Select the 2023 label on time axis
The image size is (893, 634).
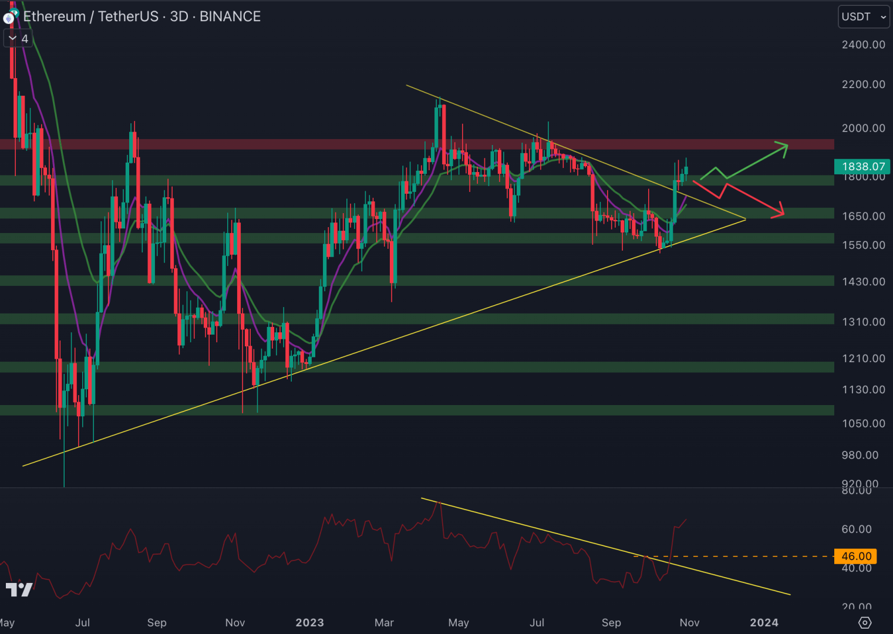point(309,622)
